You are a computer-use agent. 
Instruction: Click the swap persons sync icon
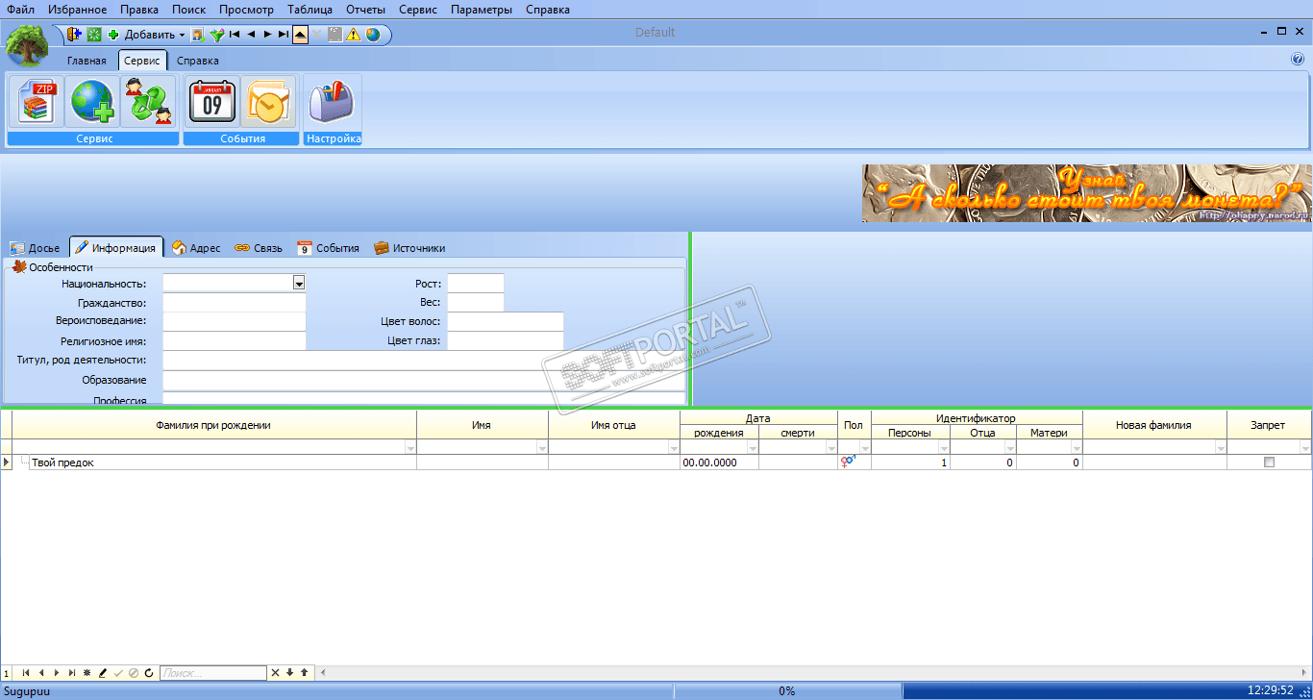click(149, 102)
